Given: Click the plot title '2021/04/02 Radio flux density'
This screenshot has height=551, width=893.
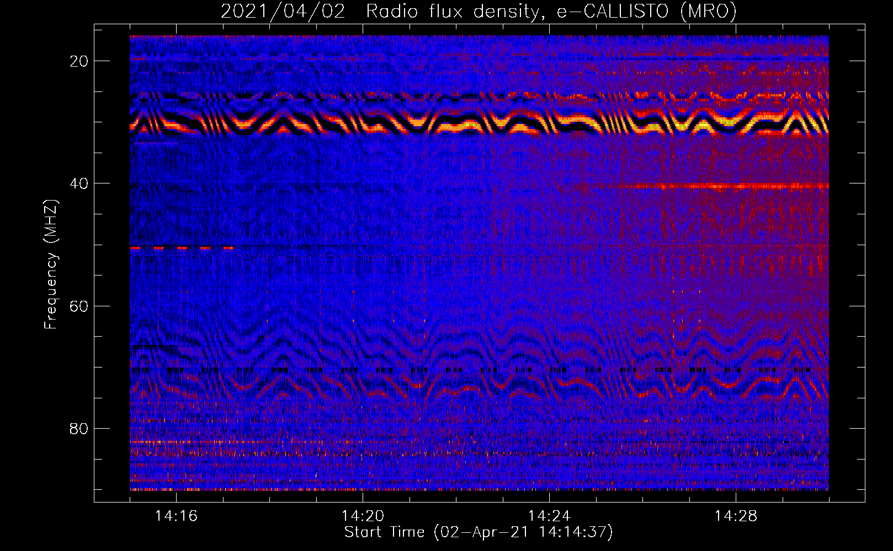Looking at the screenshot, I should point(479,12).
